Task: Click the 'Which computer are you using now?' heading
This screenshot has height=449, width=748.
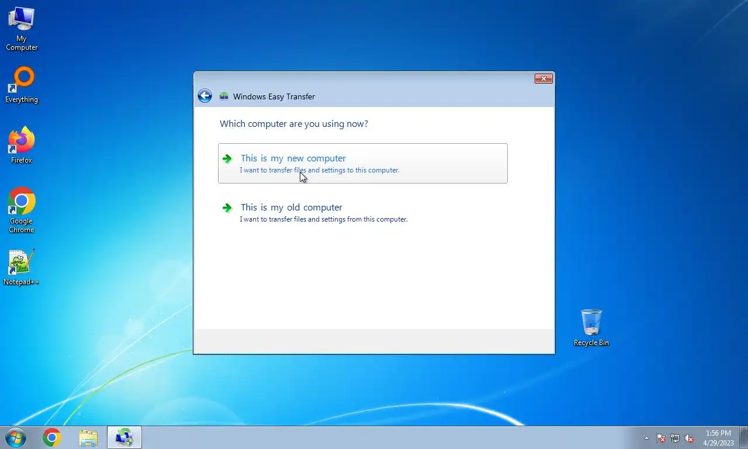Action: tap(294, 124)
